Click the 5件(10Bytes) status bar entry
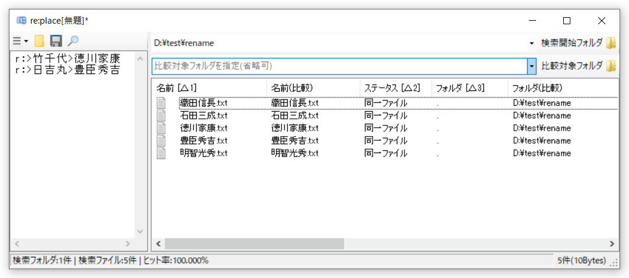The height and width of the screenshot is (278, 629). pyautogui.click(x=582, y=260)
